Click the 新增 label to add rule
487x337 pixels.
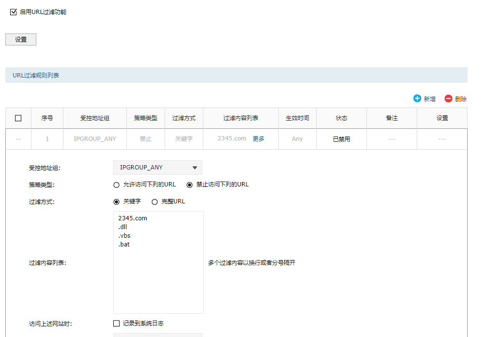pyautogui.click(x=429, y=99)
